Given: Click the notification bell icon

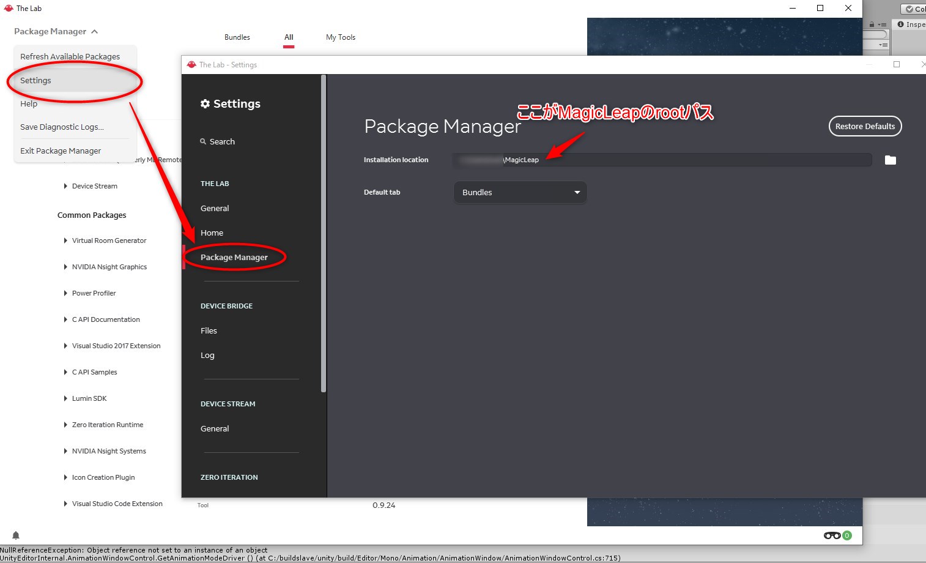Looking at the screenshot, I should click(16, 535).
